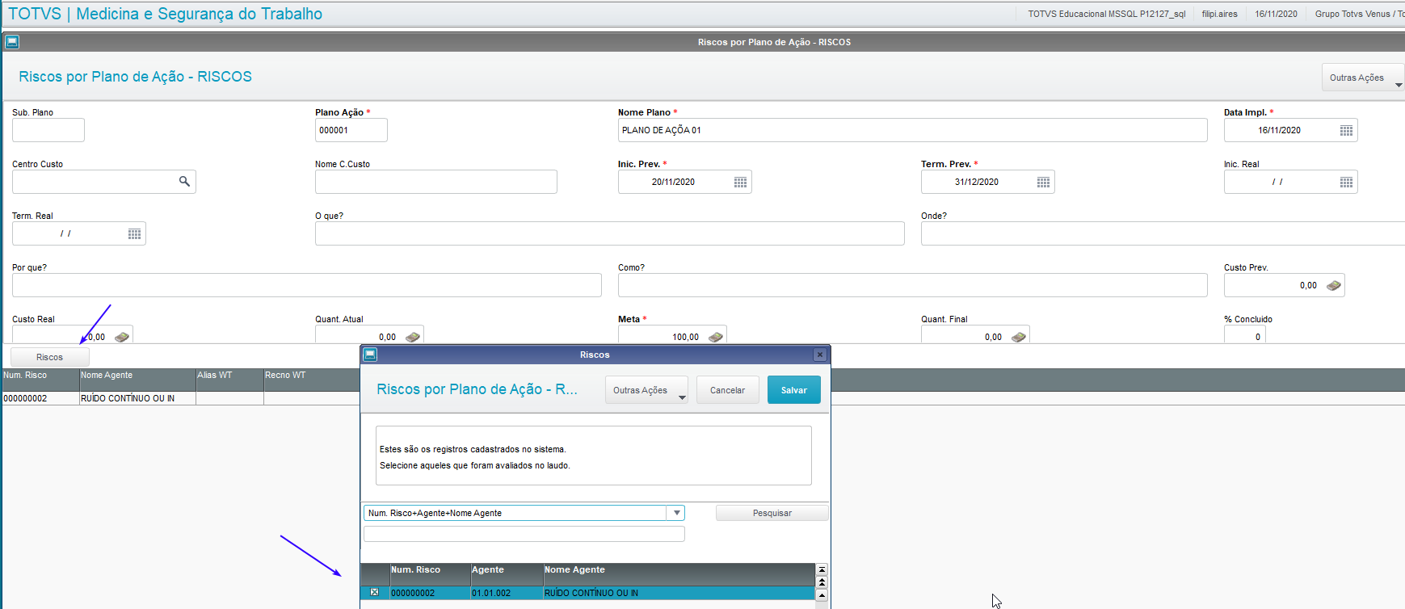Click the calculator icon in Custo Real

pyautogui.click(x=121, y=337)
